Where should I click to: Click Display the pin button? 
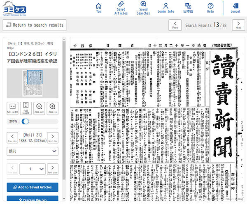pos(33,199)
